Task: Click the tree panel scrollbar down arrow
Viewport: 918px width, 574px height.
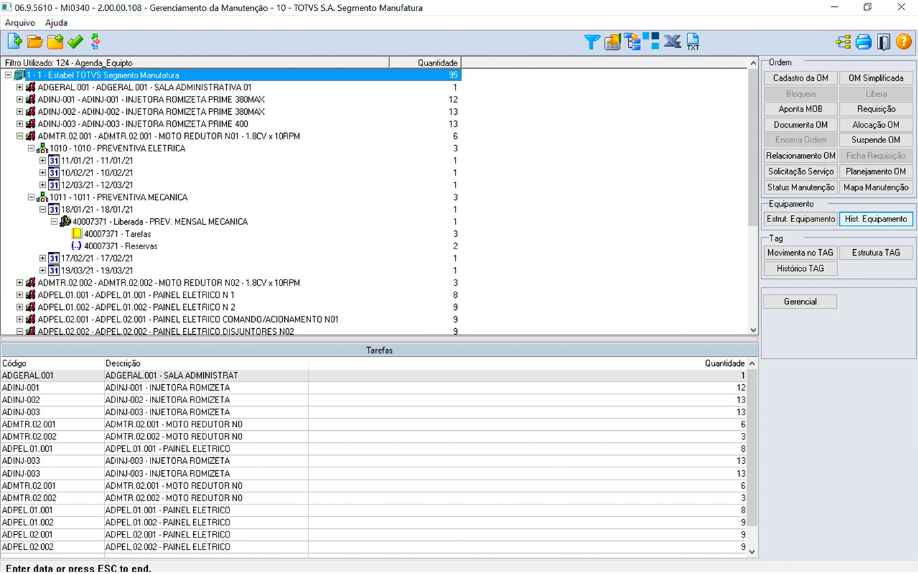Action: coord(753,330)
